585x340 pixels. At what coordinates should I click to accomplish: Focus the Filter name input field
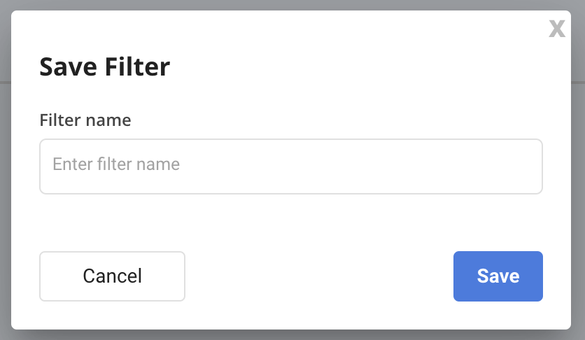coord(291,167)
